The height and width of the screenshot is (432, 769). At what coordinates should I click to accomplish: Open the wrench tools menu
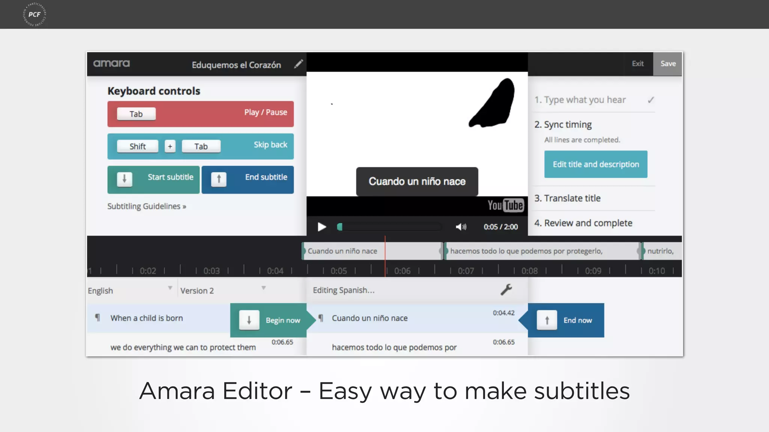(506, 289)
